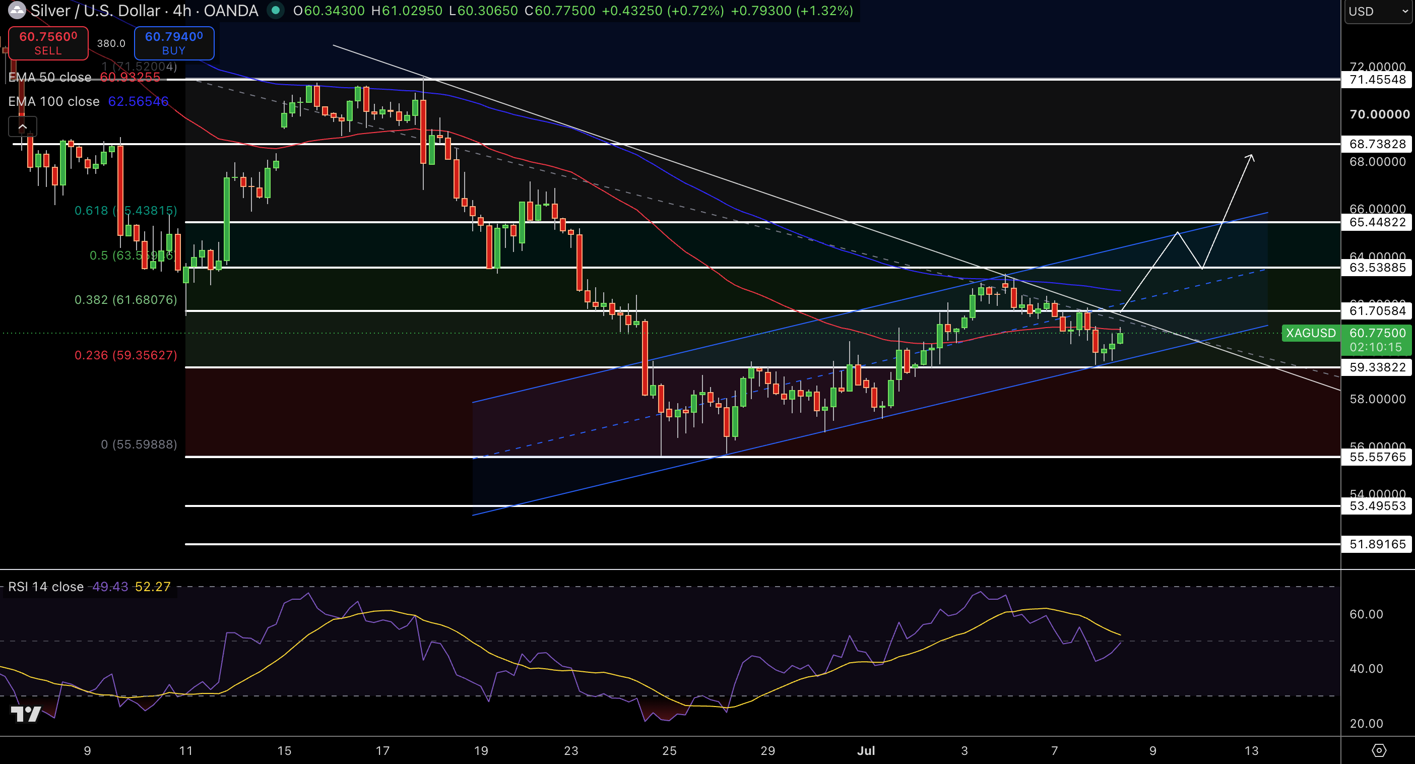This screenshot has height=764, width=1415.
Task: Click the Silver symbol logo icon
Action: click(17, 10)
